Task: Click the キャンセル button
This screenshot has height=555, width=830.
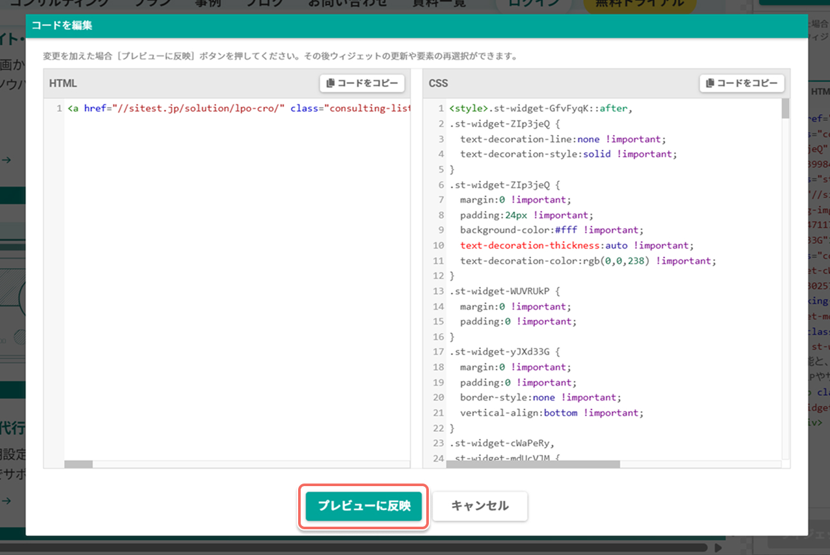Action: coord(480,506)
